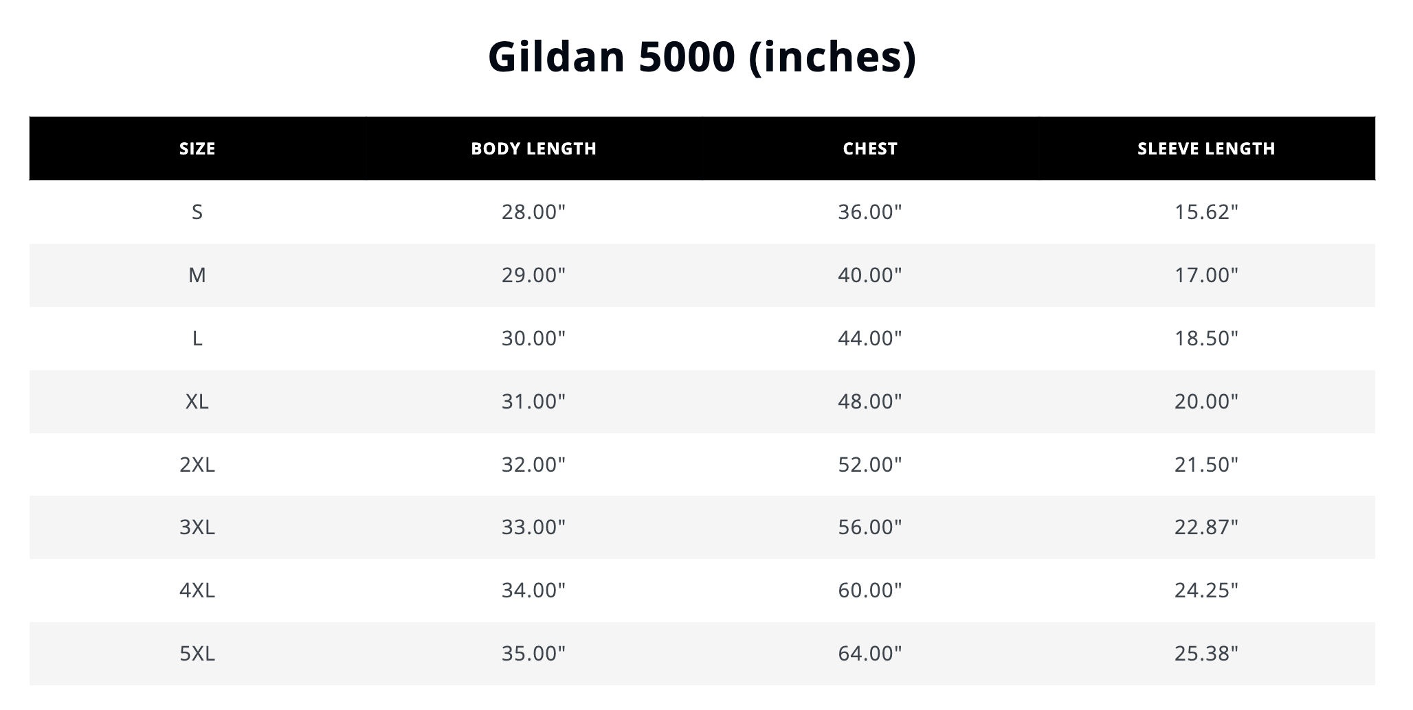This screenshot has height=710, width=1413.
Task: Click the 18.50" sleeve length value
Action: (1206, 339)
